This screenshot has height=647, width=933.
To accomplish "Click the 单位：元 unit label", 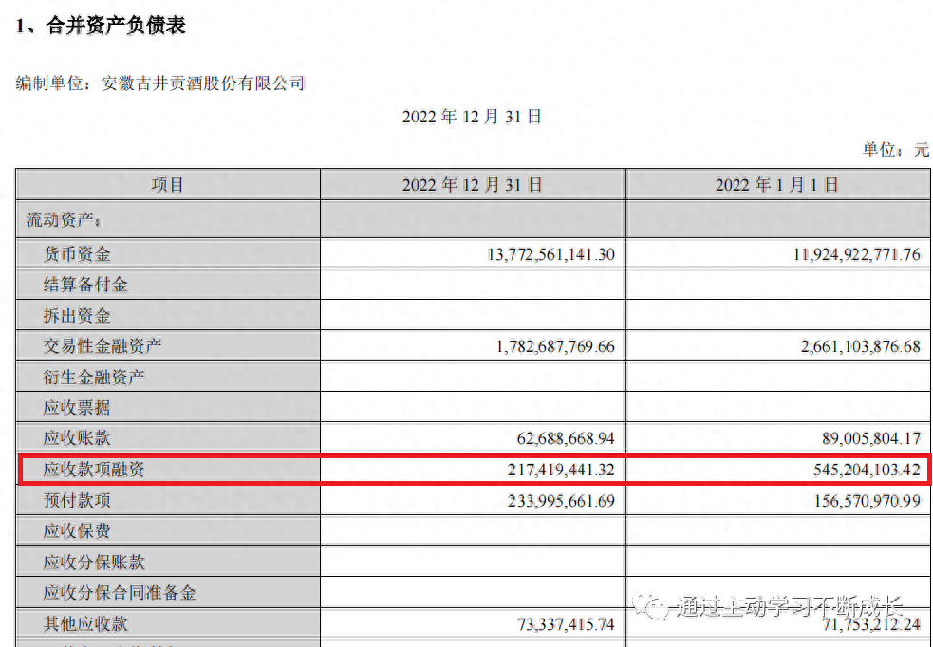I will [895, 149].
